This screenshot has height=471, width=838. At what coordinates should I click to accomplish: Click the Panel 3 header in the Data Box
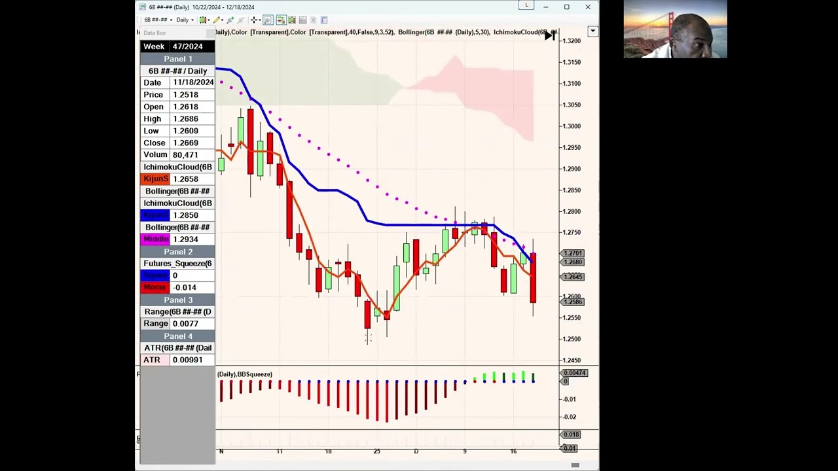point(177,300)
